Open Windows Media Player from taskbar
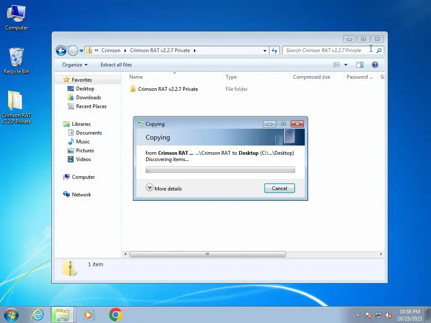This screenshot has height=323, width=431. pos(88,315)
